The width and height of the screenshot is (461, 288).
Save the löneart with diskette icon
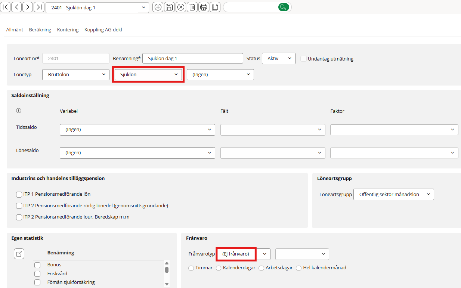(169, 7)
